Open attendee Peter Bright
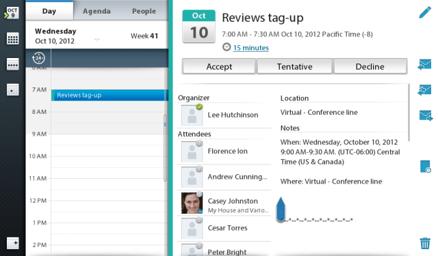438x256 pixels. tap(224, 250)
